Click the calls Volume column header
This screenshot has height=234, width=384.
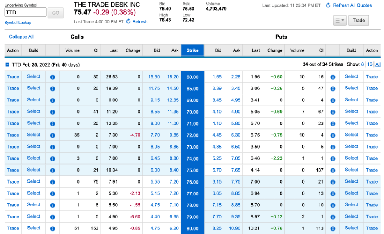pyautogui.click(x=72, y=50)
